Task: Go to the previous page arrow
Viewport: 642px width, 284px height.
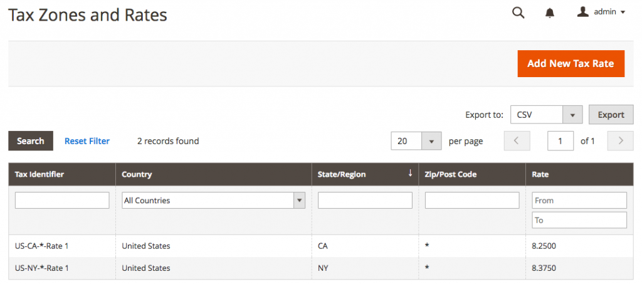Action: pyautogui.click(x=517, y=141)
